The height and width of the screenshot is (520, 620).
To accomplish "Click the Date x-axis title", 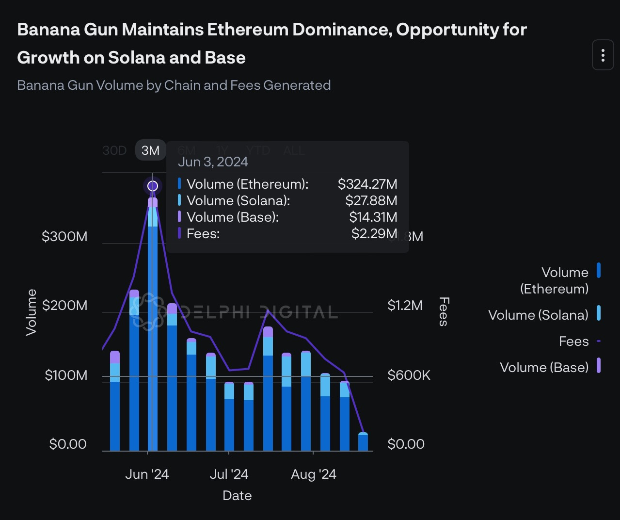I will (237, 496).
